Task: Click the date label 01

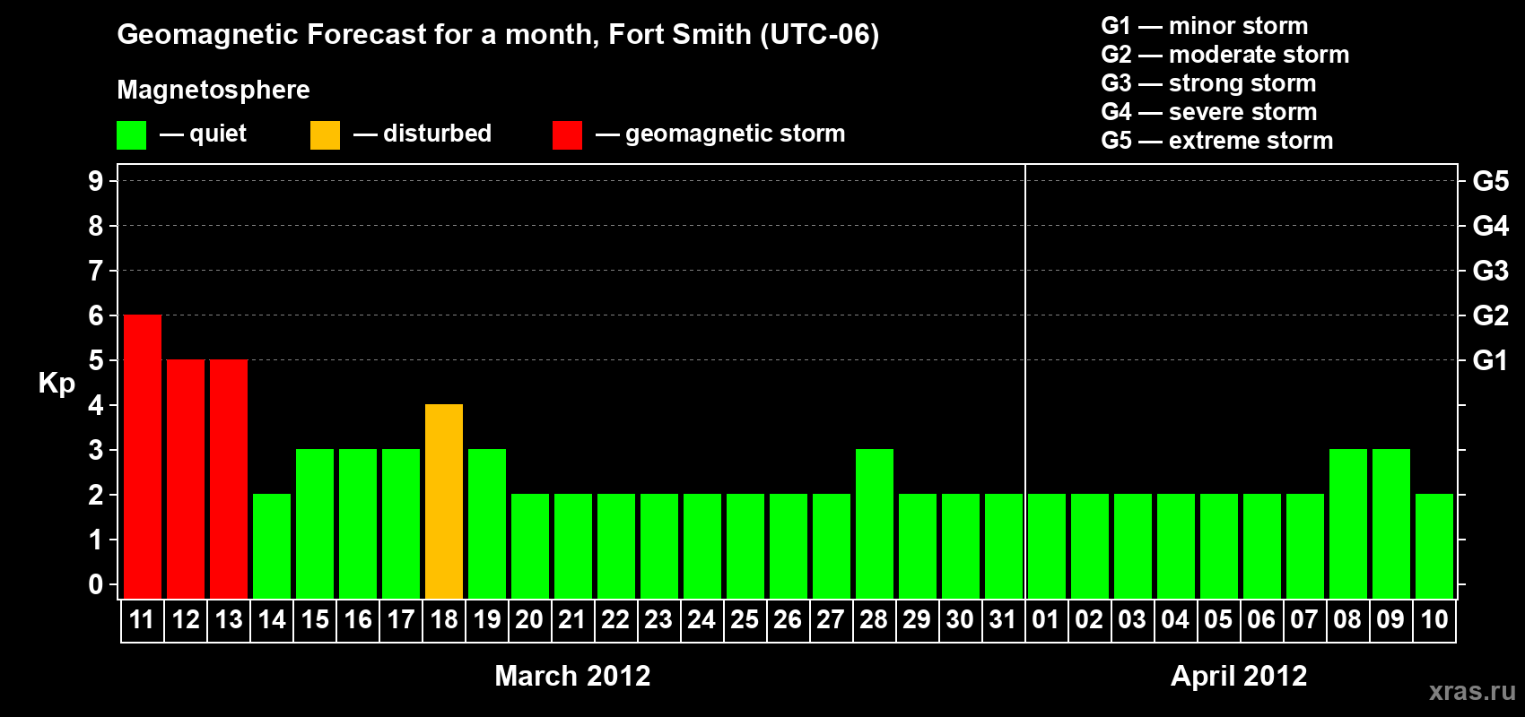Action: click(1046, 619)
